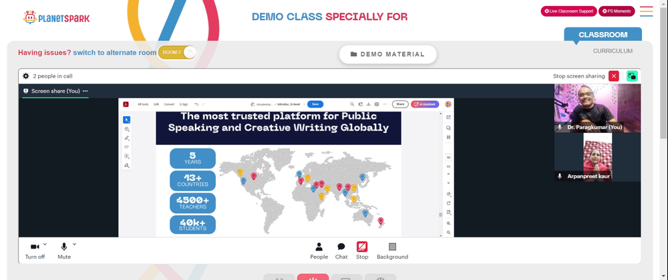Select Arpanpreet kaur video thumbnail

pyautogui.click(x=597, y=157)
